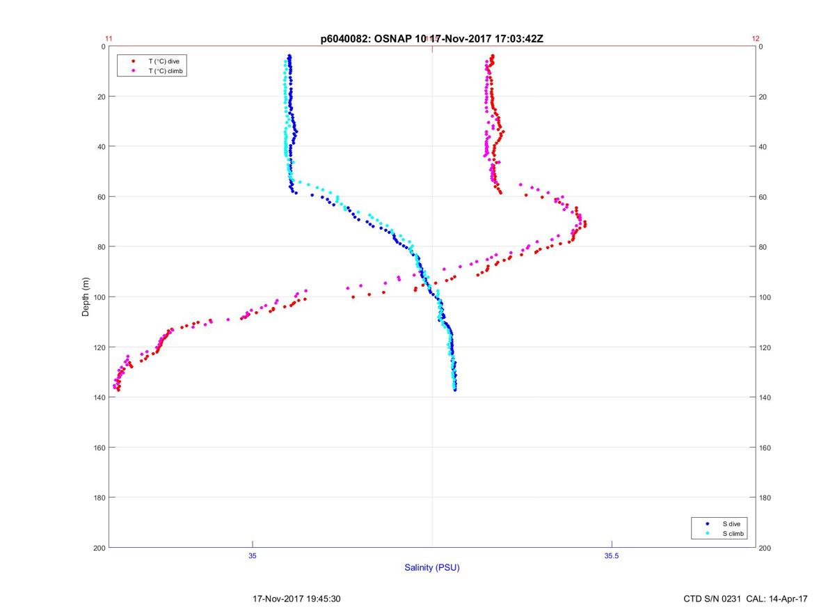Viewport: 835px width, 616px height.
Task: Click the 20 tick on right depth axis
Action: pos(763,97)
